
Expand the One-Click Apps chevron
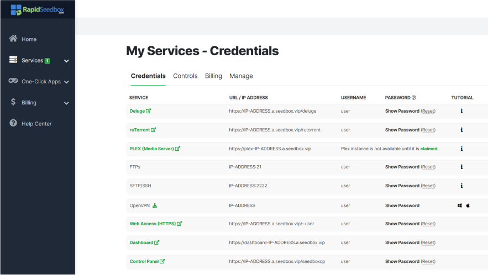(x=66, y=82)
